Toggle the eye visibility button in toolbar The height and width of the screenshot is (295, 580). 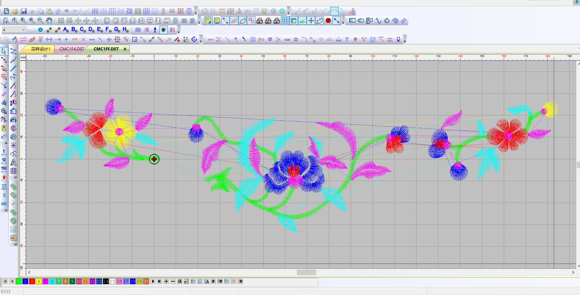click(163, 30)
